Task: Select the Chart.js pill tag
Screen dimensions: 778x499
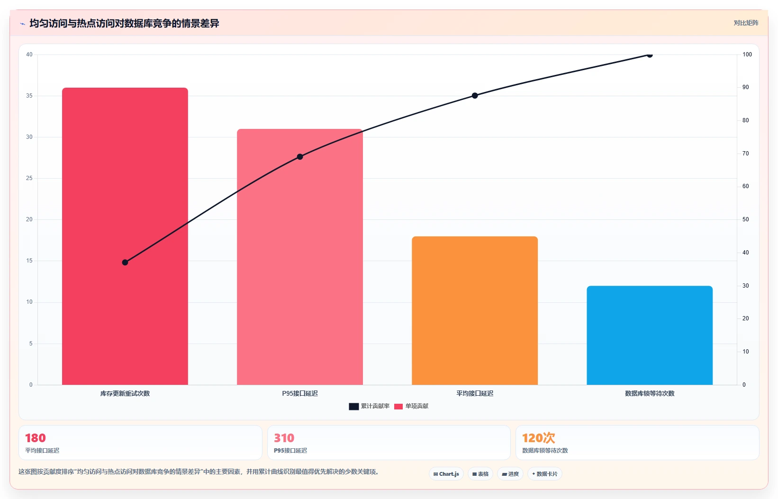Action: tap(446, 474)
